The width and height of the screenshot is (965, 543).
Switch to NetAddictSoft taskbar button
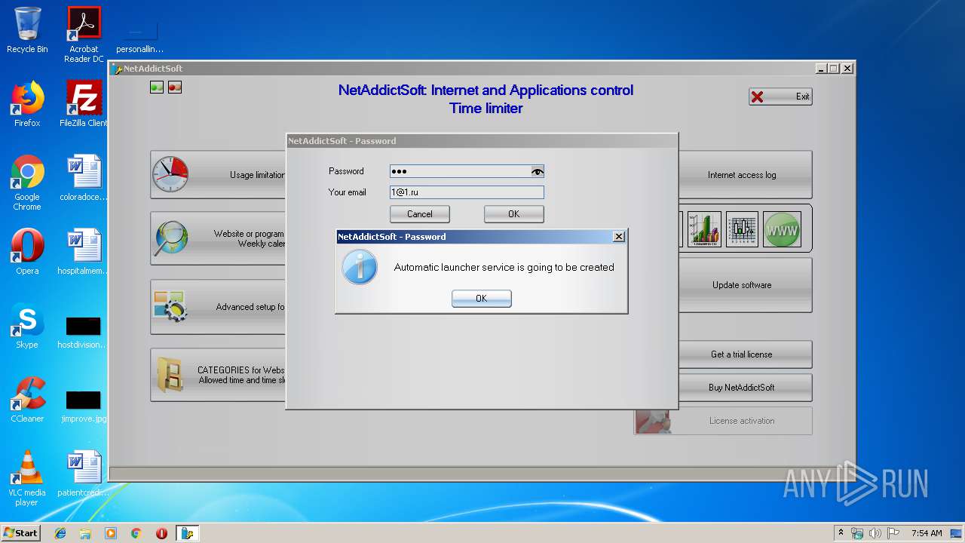point(187,533)
